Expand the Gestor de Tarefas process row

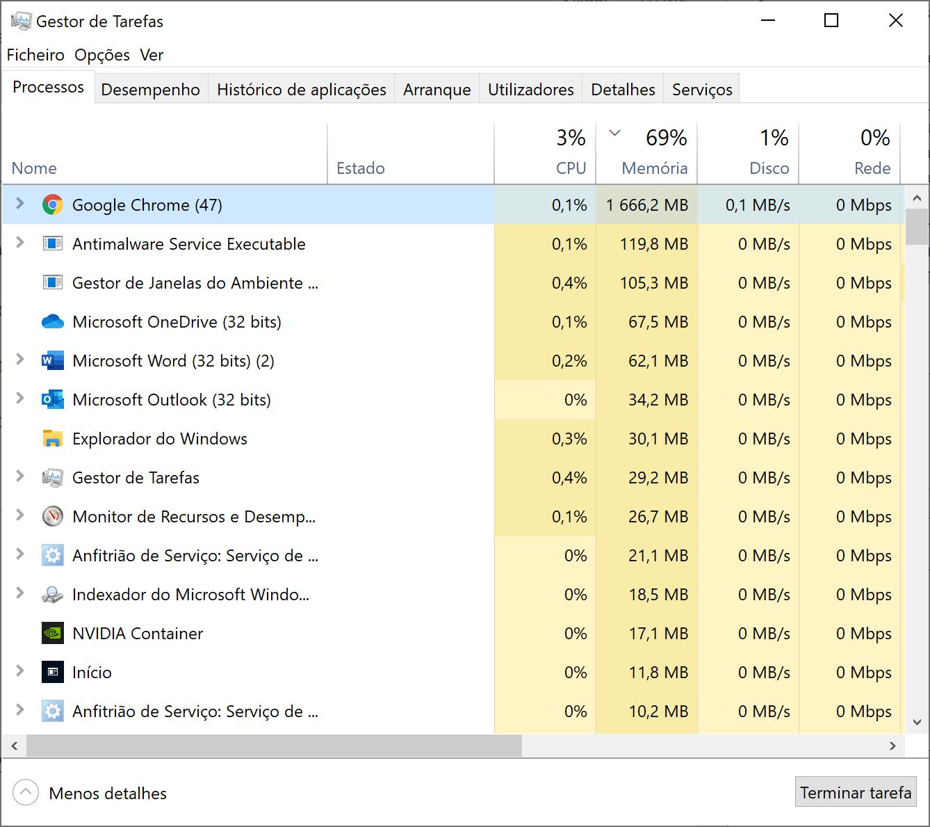[x=20, y=476]
